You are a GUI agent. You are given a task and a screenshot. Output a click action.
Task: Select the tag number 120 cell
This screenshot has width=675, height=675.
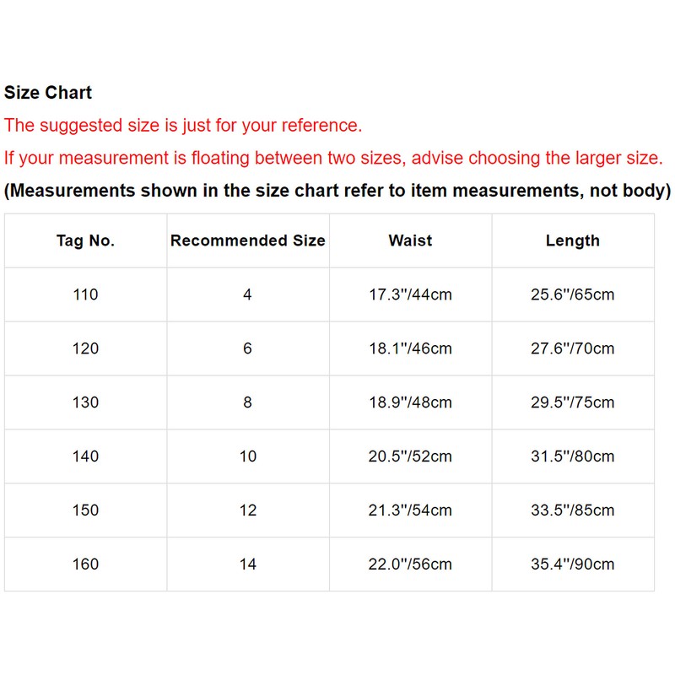tap(85, 348)
